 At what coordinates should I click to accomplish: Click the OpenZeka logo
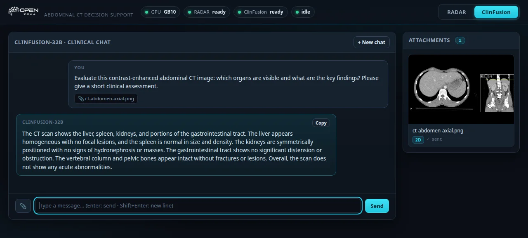(x=23, y=12)
